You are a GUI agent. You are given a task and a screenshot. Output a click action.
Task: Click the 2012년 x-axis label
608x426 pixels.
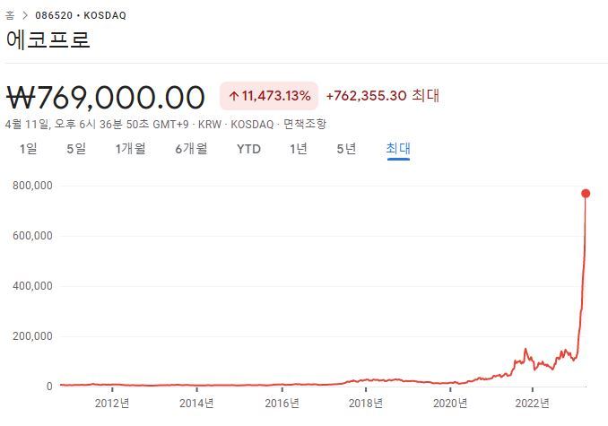point(112,404)
